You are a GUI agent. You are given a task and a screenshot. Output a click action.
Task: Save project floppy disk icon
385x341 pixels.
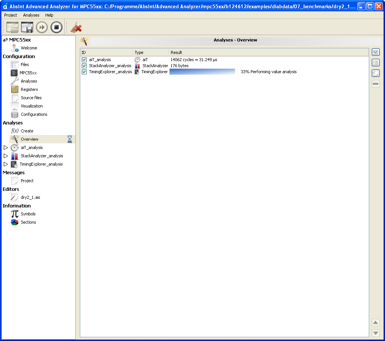pos(27,27)
